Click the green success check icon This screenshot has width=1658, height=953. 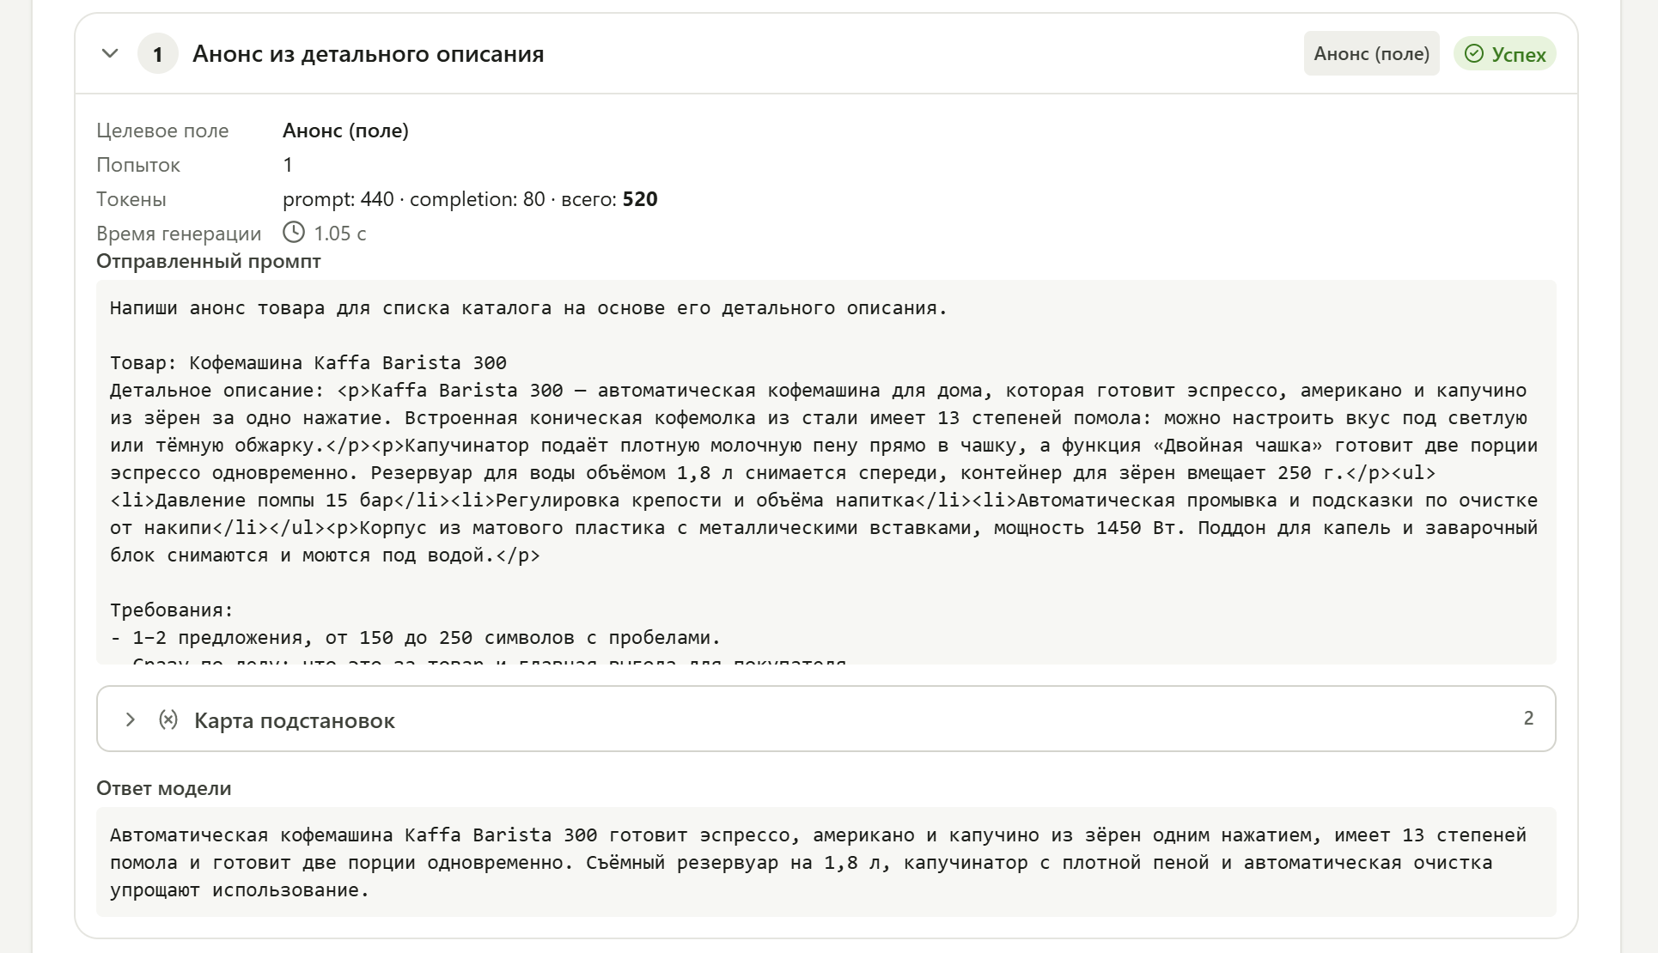(1474, 54)
